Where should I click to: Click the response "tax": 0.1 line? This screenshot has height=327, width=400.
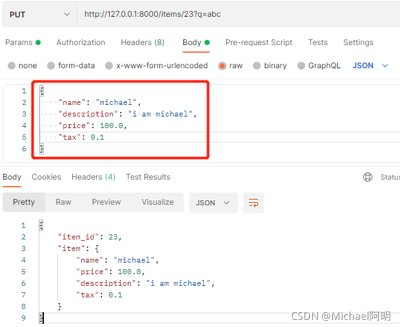pos(99,295)
